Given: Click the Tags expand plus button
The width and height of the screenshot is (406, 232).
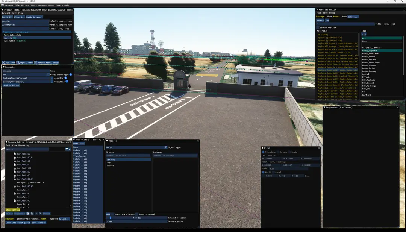Looking at the screenshot, I should pos(365,34).
